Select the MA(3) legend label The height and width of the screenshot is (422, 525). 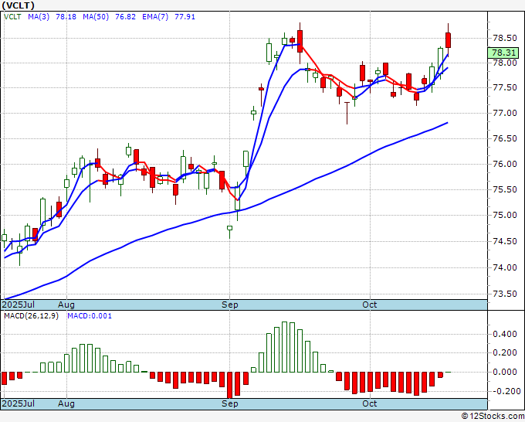pos(39,17)
